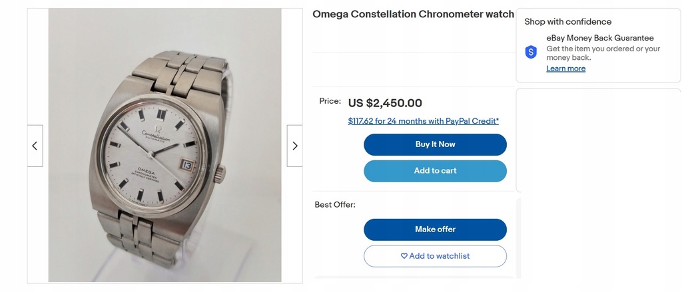The height and width of the screenshot is (292, 682).
Task: Click the Price label
Action: tap(330, 101)
